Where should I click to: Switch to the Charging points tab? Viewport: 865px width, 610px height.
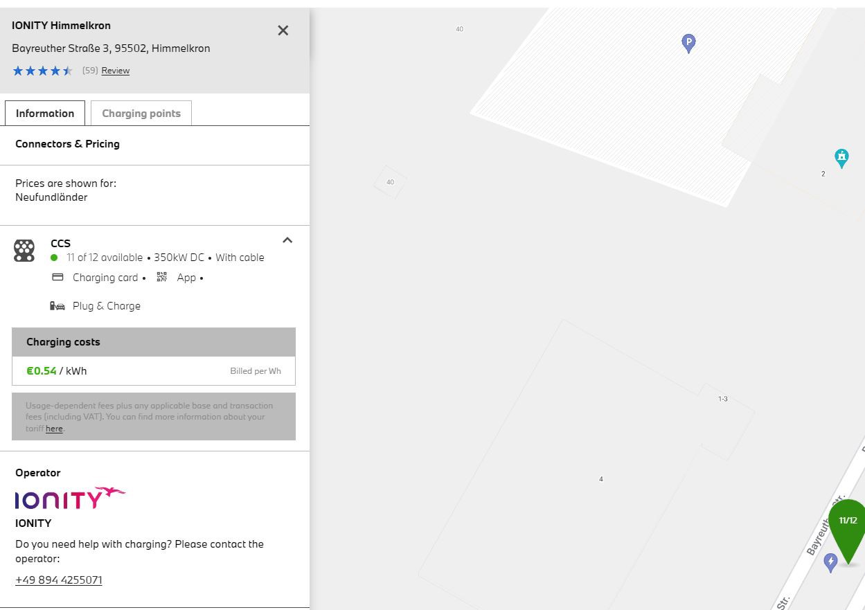coord(141,114)
